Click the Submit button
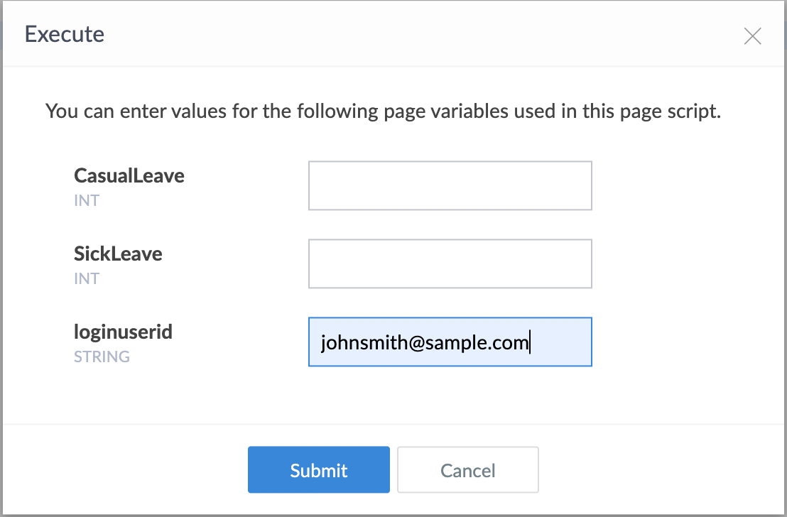Screen dimensions: 787x517 (x=319, y=470)
